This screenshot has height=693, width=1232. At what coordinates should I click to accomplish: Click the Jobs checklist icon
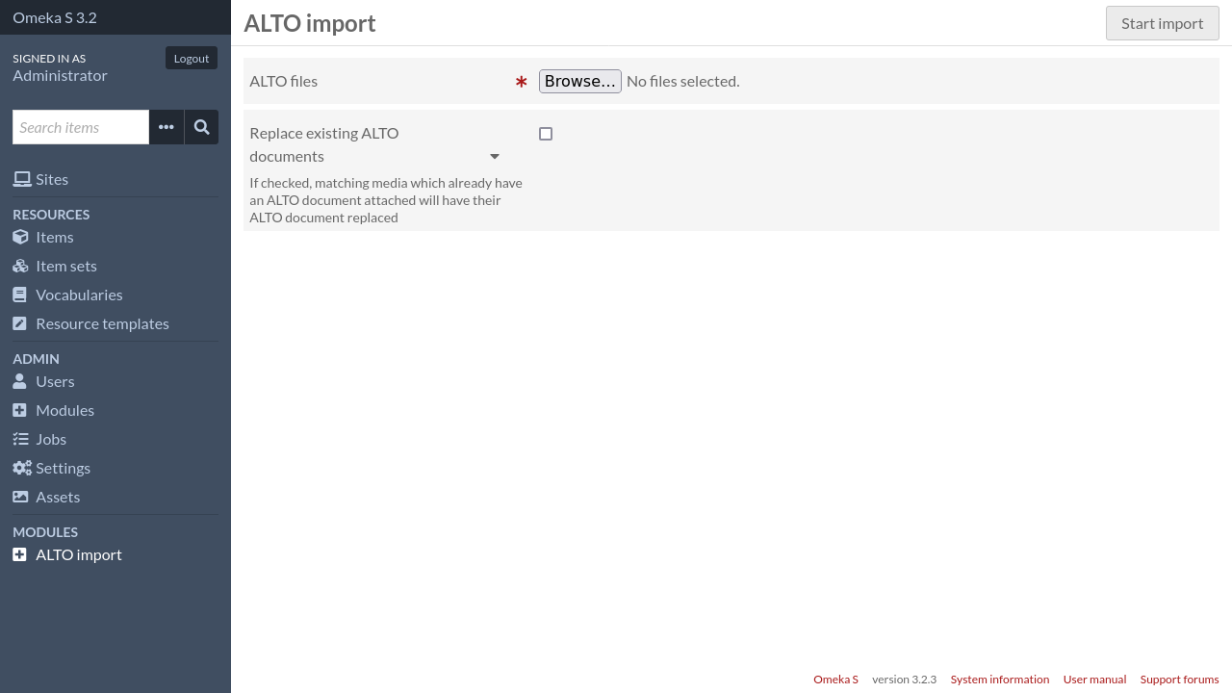click(20, 438)
